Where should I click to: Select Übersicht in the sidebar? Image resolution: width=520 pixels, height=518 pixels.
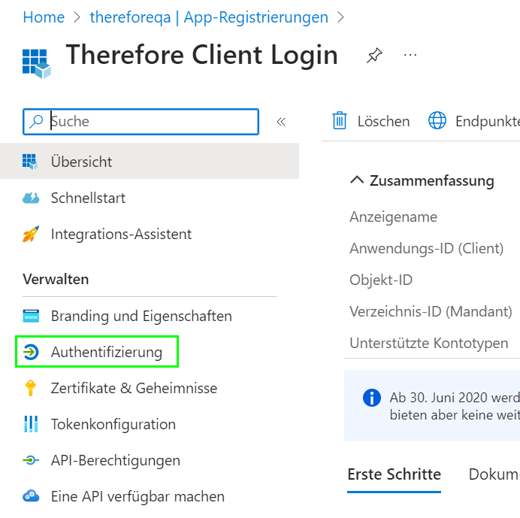150,162
